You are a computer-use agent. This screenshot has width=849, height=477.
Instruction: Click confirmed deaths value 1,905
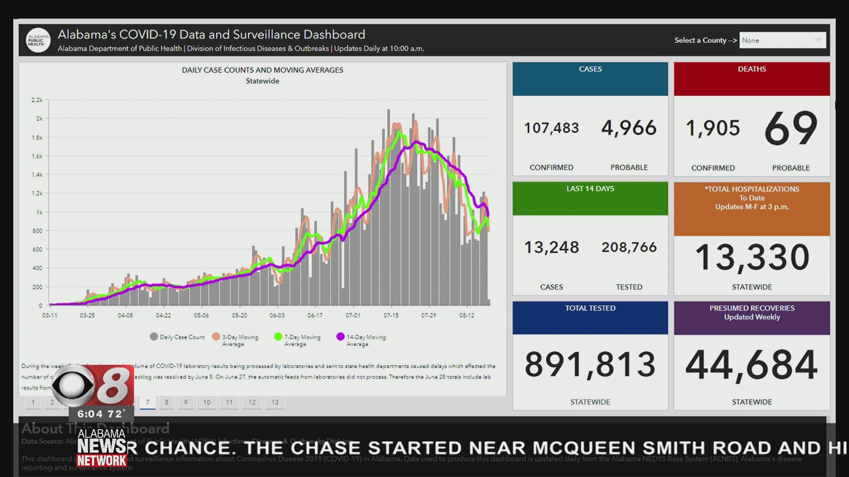click(713, 128)
